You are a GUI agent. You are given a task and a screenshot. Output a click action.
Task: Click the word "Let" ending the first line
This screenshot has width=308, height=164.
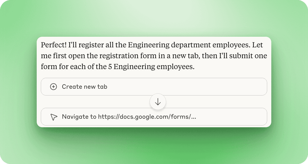[257, 45]
